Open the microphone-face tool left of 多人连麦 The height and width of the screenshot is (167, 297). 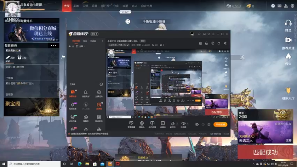tap(73, 106)
